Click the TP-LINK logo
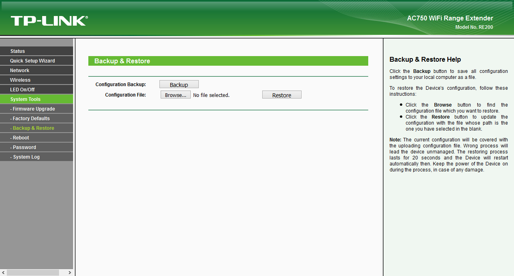Image resolution: width=514 pixels, height=276 pixels. (x=49, y=21)
